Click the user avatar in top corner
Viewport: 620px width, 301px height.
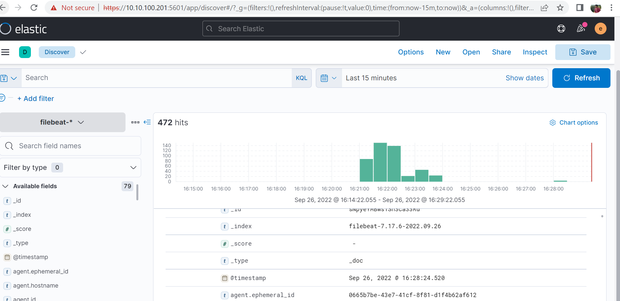pos(601,29)
